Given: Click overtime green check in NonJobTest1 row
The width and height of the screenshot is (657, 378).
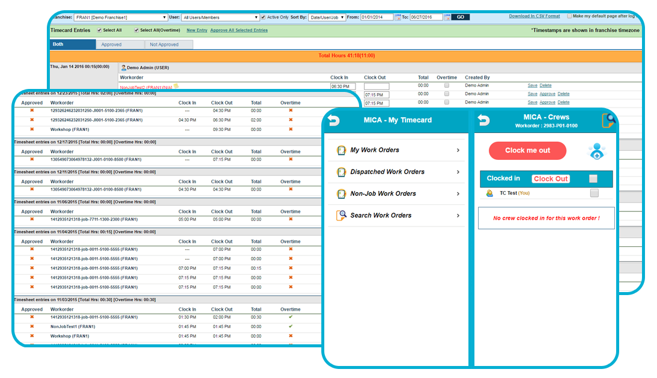Looking at the screenshot, I should point(291,326).
